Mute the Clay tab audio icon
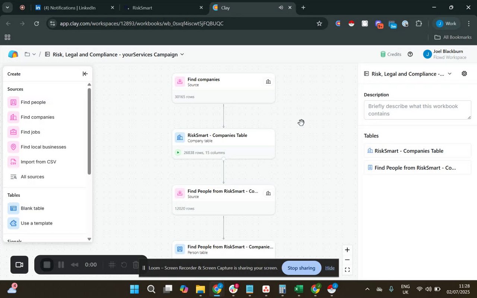Image resolution: width=477 pixels, height=298 pixels. [281, 7]
